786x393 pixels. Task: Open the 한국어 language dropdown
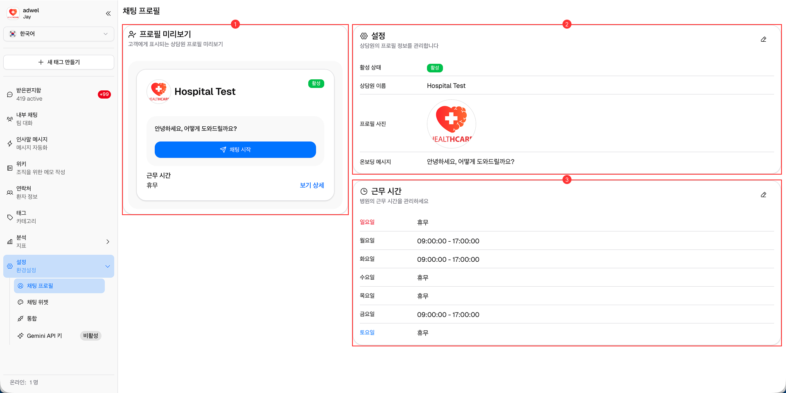[x=59, y=34]
